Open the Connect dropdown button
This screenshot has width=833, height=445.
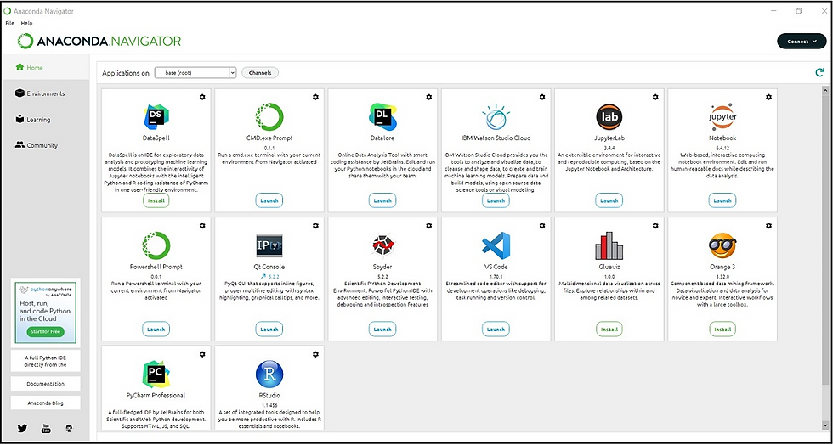point(802,42)
